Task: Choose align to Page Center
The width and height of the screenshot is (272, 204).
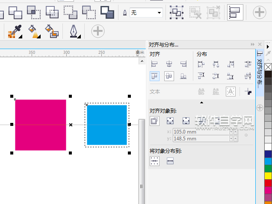Action: 186,121
